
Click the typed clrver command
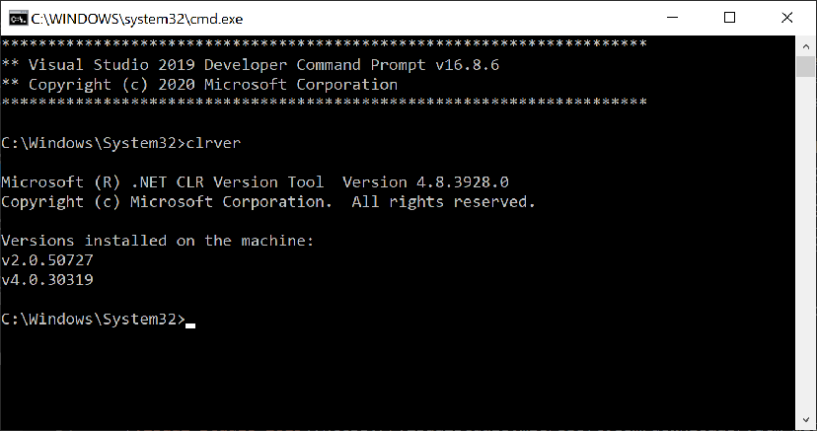(213, 143)
